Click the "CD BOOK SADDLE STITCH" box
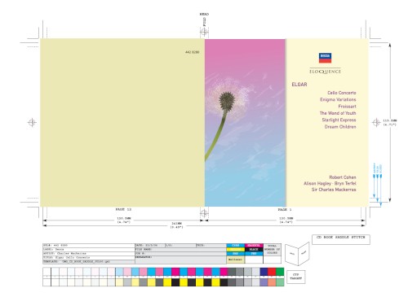This screenshot has width=408, height=297. pyautogui.click(x=341, y=239)
